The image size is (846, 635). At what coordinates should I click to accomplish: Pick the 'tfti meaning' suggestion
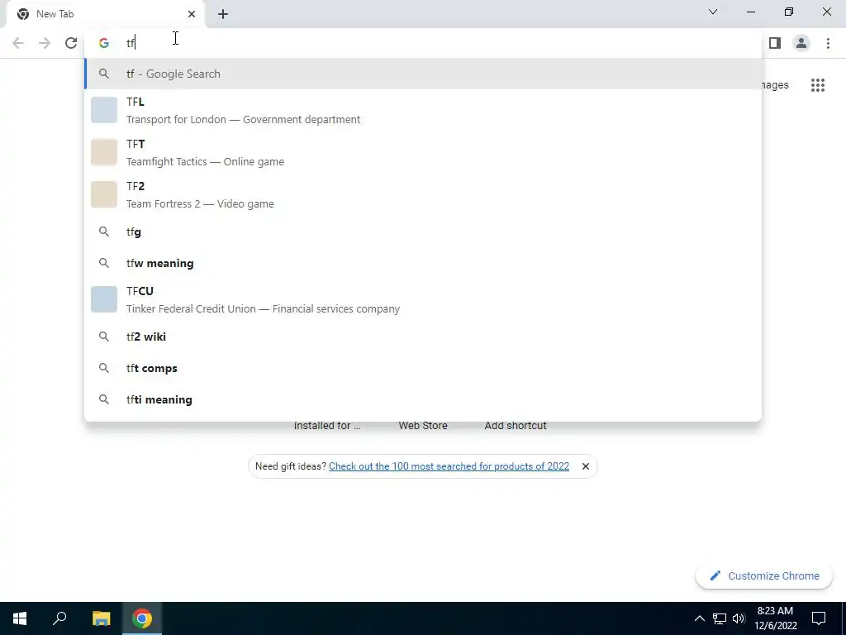[423, 399]
